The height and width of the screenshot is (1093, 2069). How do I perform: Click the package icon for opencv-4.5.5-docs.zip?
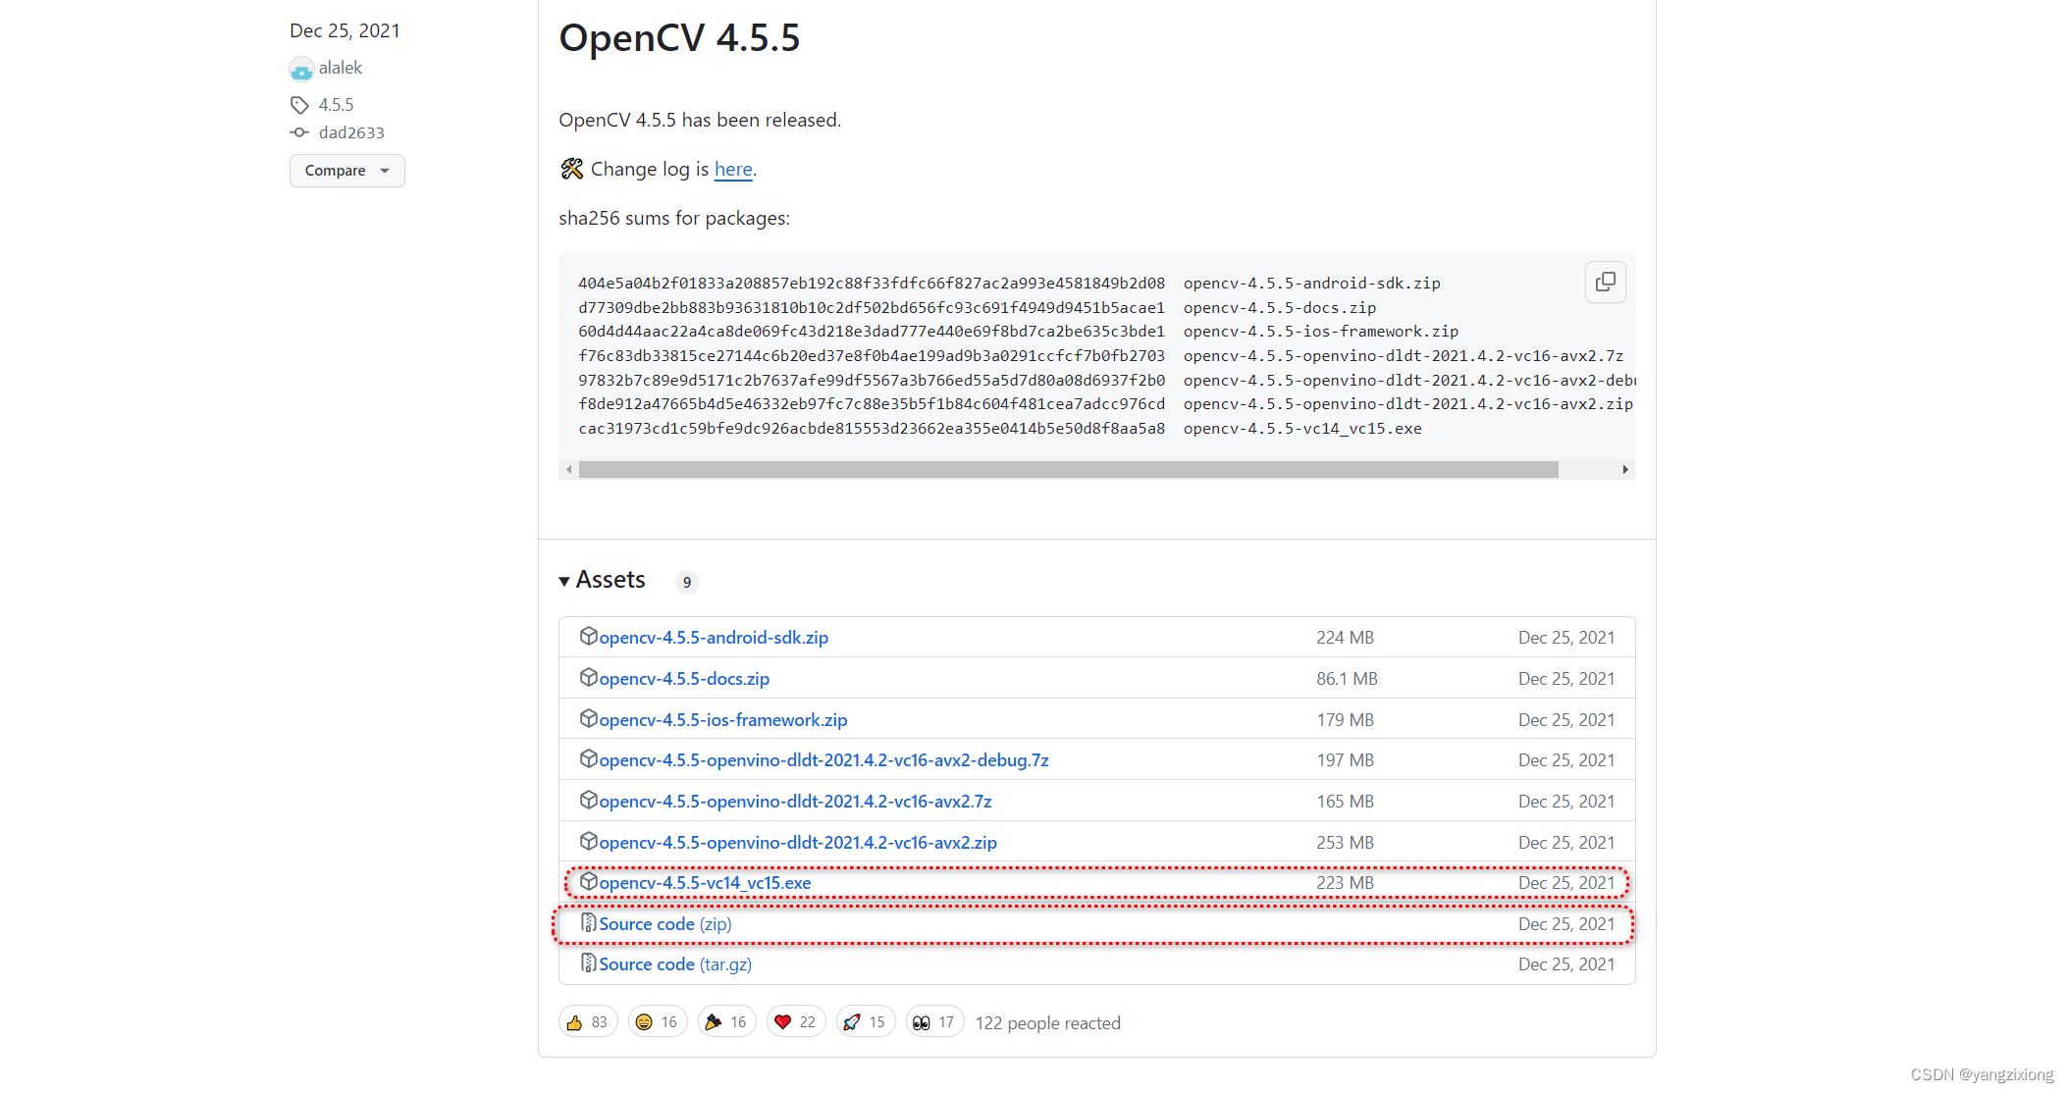588,677
